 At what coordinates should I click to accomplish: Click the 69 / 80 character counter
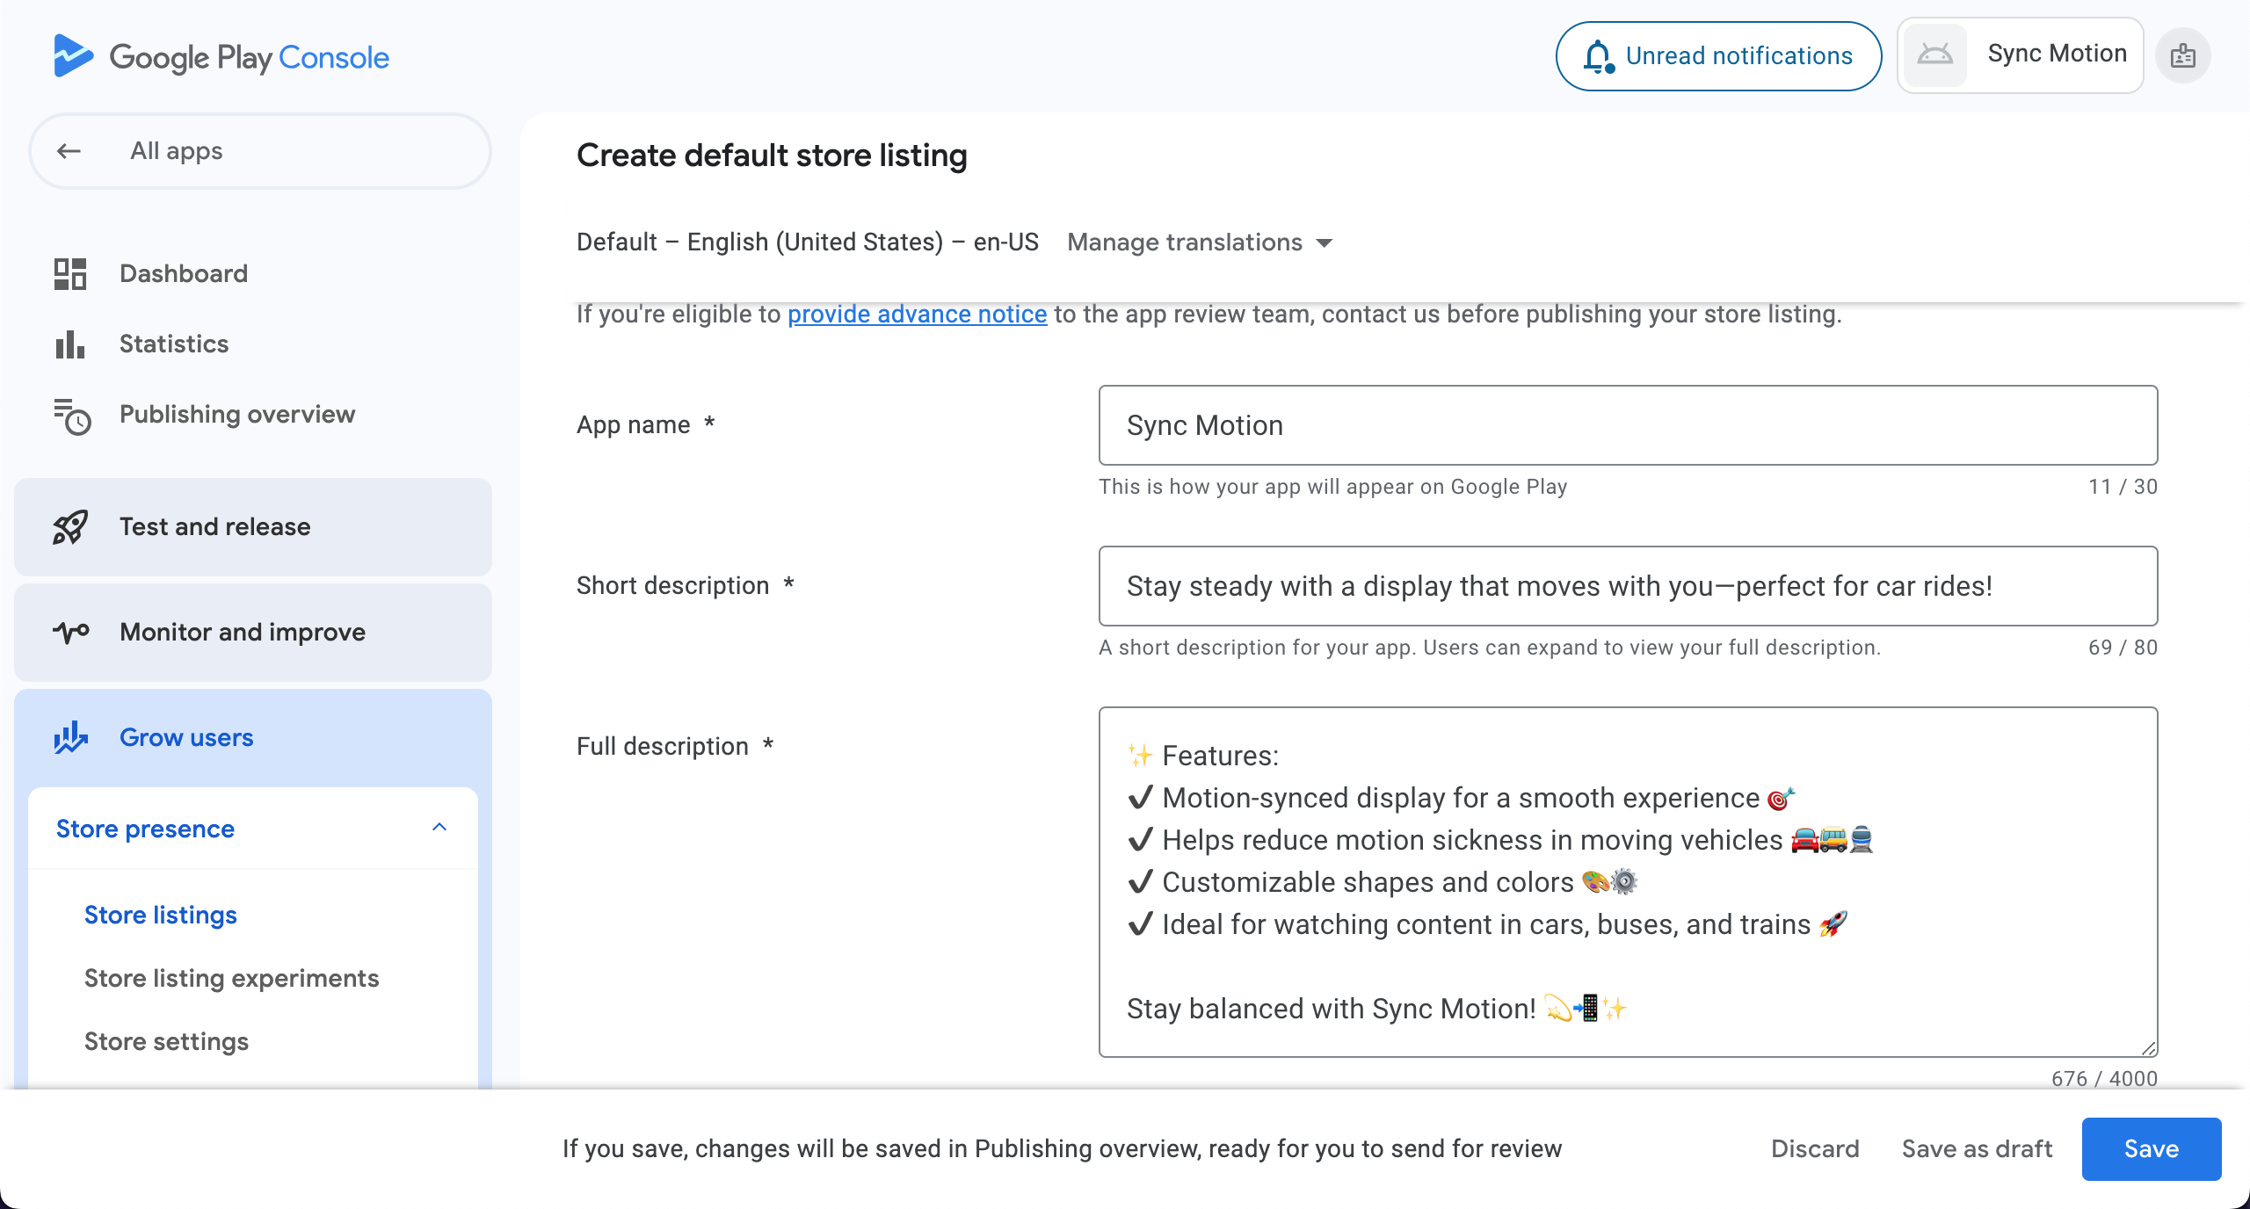coord(2123,648)
